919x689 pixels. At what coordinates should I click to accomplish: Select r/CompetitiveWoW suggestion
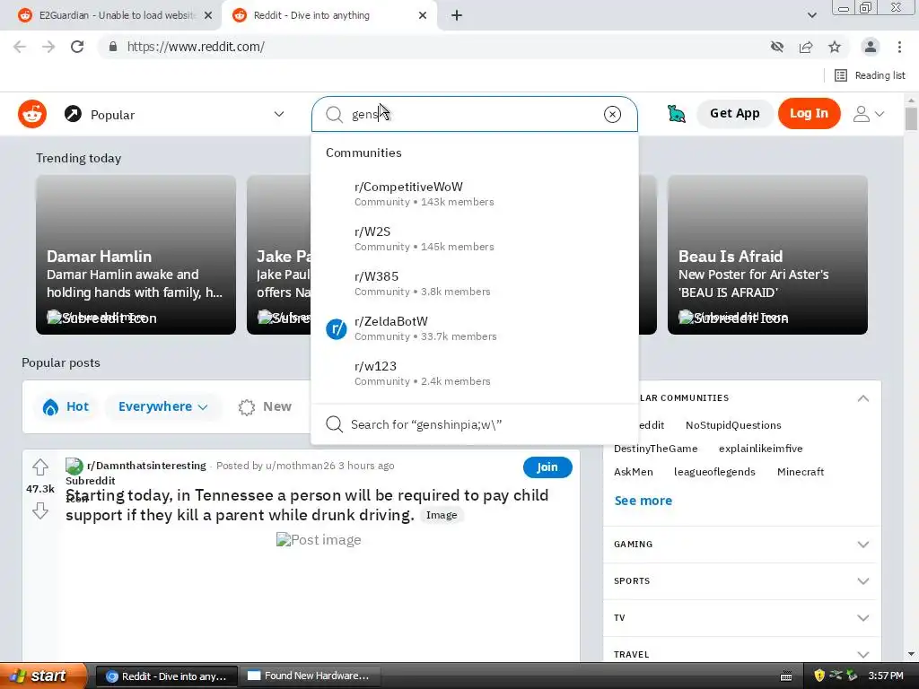474,194
